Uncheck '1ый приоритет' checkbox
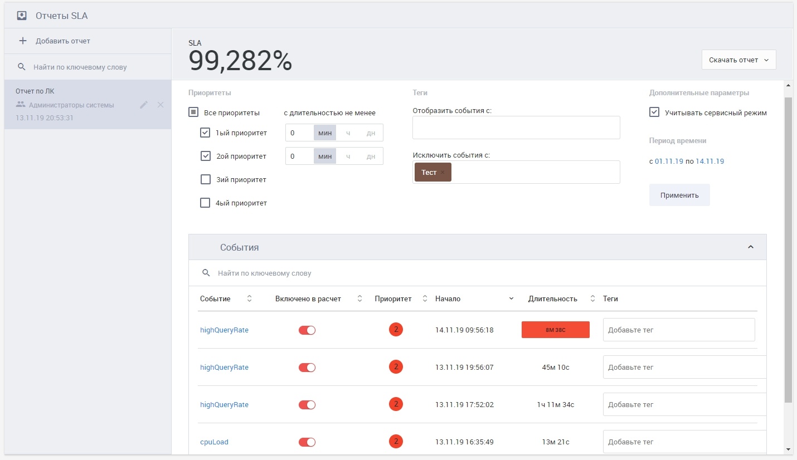This screenshot has width=797, height=460. [205, 133]
